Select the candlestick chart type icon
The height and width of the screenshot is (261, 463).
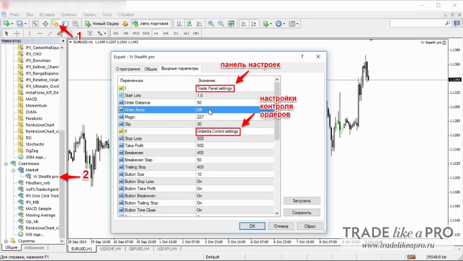click(x=189, y=24)
